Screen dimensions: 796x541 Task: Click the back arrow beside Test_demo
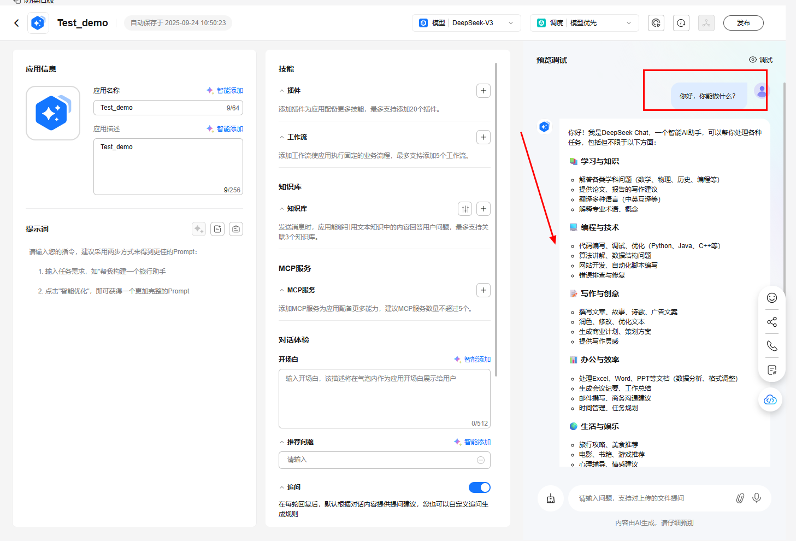click(x=16, y=23)
